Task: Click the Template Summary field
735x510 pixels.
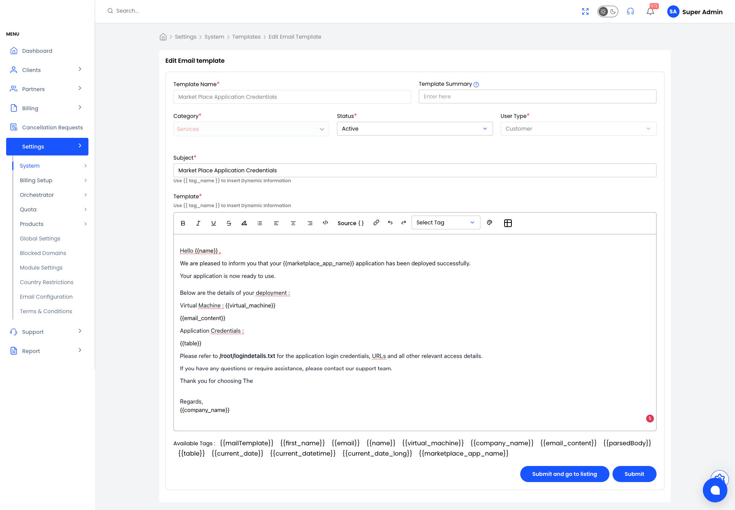Action: coord(537,96)
